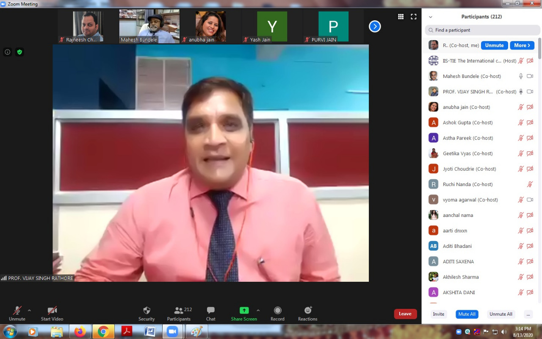Expand audio options arrow beside Unmute
Image resolution: width=542 pixels, height=339 pixels.
click(29, 310)
